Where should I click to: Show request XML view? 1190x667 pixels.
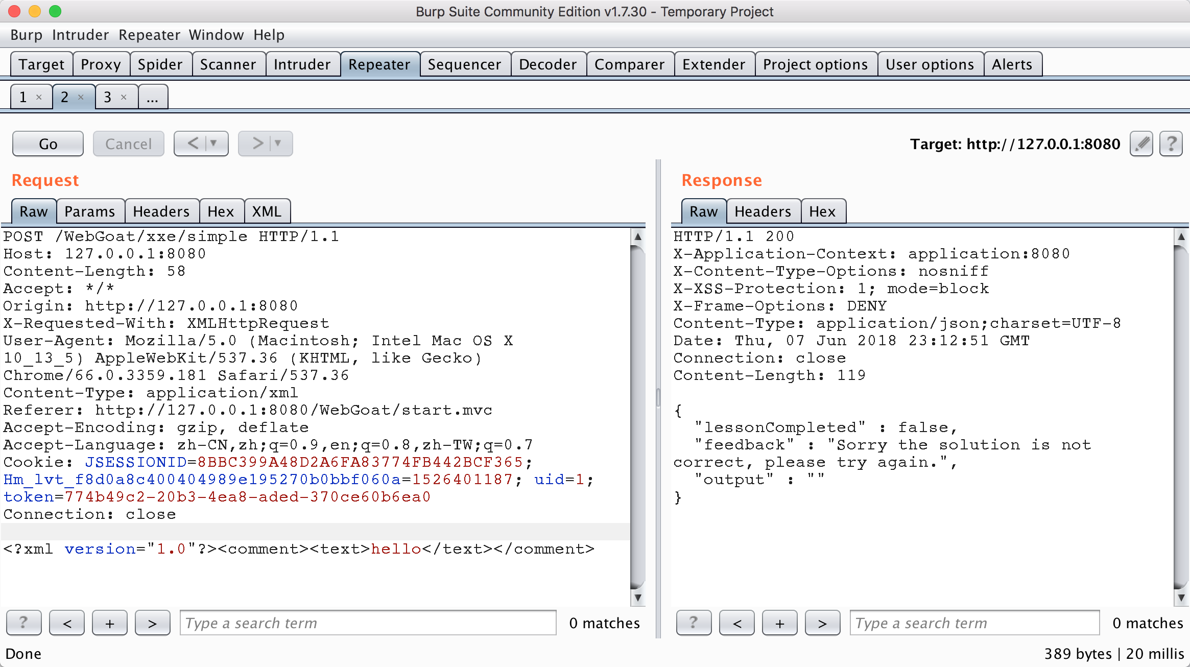click(267, 211)
